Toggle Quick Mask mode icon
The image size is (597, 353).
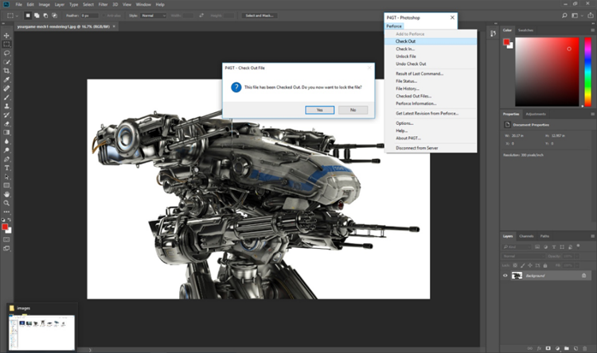(6, 239)
